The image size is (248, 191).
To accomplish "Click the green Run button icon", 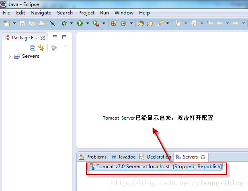I will tap(80, 23).
